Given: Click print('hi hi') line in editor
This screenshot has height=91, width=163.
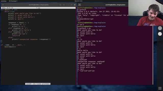Looking at the screenshot, I should tap(19, 26).
